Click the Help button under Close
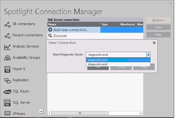The width and height of the screenshot is (175, 118). coord(158,35)
